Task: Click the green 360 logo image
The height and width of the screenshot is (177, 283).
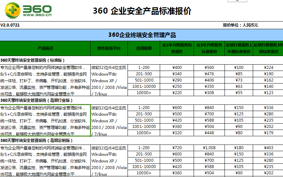Action: [28, 11]
